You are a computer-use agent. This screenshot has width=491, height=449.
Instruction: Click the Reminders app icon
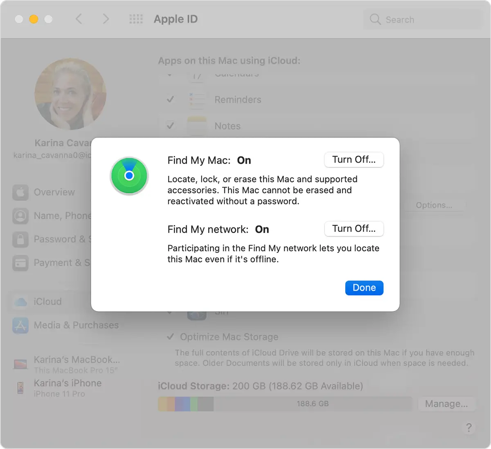pyautogui.click(x=197, y=100)
